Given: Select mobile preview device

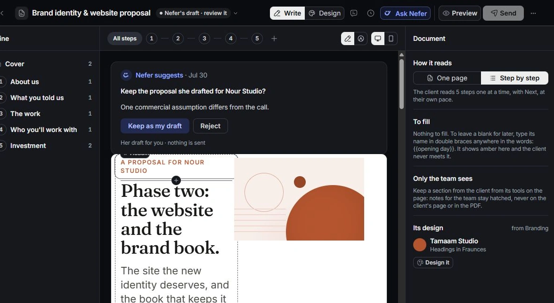Looking at the screenshot, I should click(x=391, y=39).
